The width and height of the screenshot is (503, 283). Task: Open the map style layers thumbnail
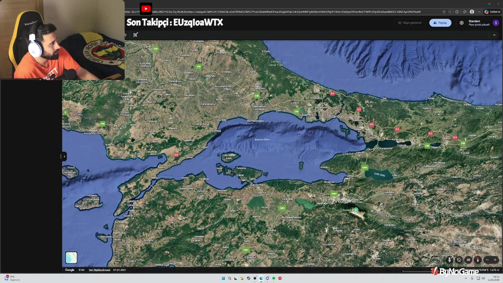[x=71, y=257]
